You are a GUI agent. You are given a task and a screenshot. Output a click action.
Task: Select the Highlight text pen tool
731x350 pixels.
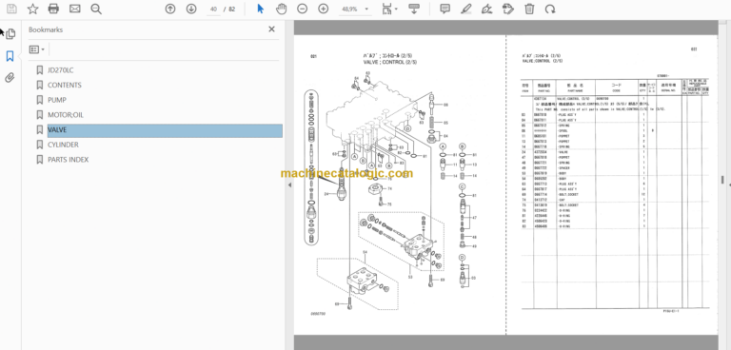coord(466,9)
